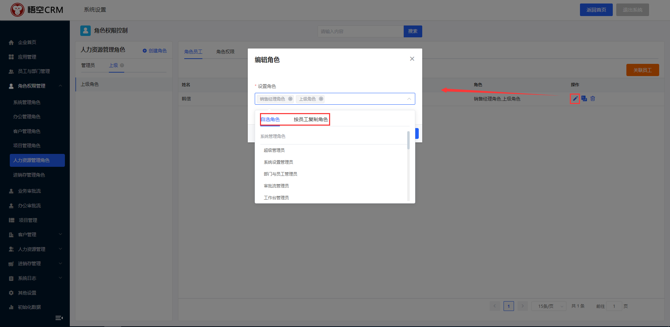Click the 办公审批流 sidebar icon
The width and height of the screenshot is (670, 327).
click(11, 206)
